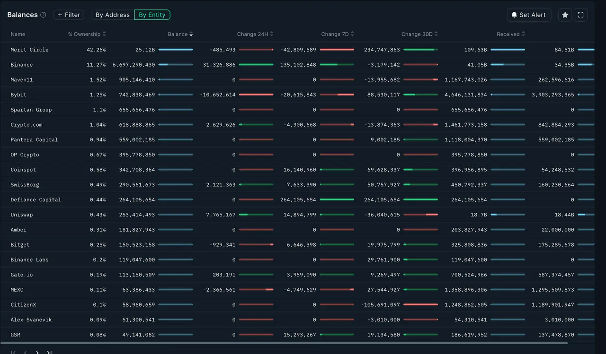The width and height of the screenshot is (606, 354).
Task: Click Gate.io 24H change 203,191
Action: coord(224,275)
